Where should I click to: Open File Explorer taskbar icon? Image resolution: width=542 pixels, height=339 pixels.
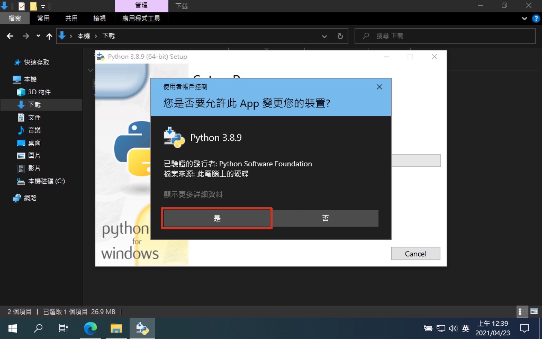[x=116, y=328]
